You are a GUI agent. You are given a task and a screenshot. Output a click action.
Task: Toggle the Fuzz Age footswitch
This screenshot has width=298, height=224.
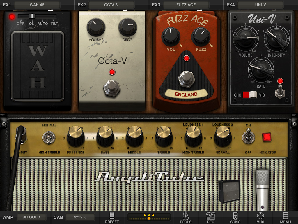pos(187,79)
